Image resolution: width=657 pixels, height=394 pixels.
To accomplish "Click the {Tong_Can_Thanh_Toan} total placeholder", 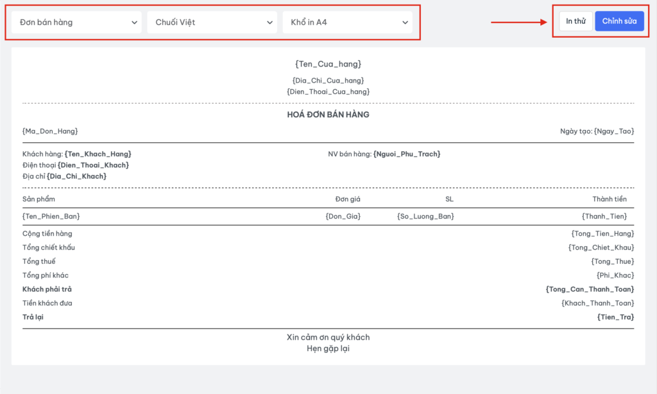I will point(590,289).
